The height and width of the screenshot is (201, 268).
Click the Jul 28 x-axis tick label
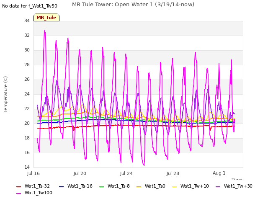tap(173, 173)
